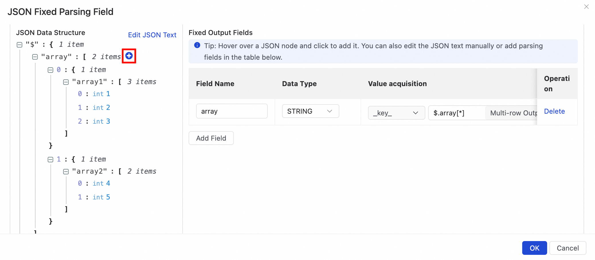Collapse array index 1 object node
Screen dimensions: 595x260
[50, 160]
